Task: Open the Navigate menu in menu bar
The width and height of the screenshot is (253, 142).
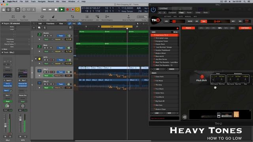Action: (x=42, y=2)
